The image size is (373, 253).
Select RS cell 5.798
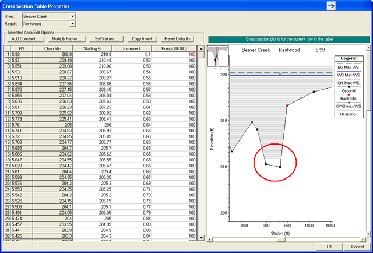pos(22,113)
